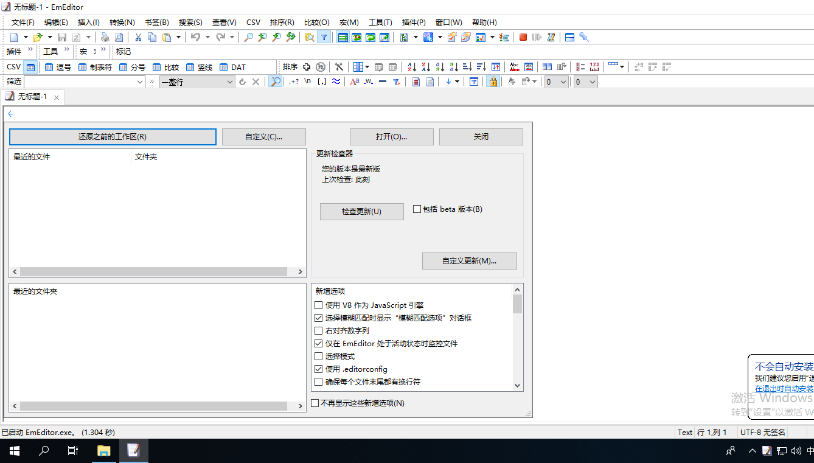Open the 一整行 column dropdown
Screen dimensions: 814x463
tap(229, 82)
